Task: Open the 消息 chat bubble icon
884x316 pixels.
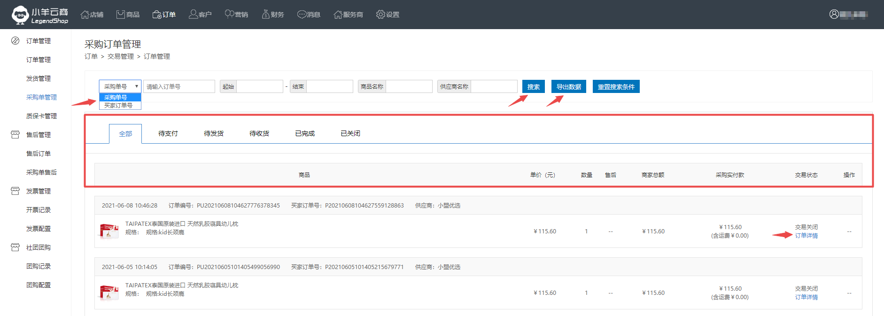Action: click(x=302, y=15)
